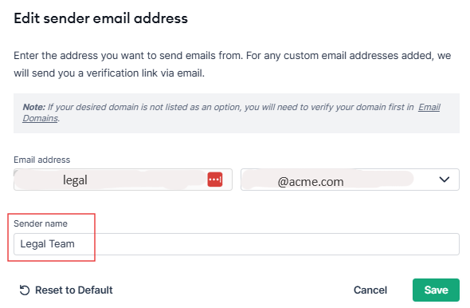Expand the domain dropdown chevron arrow

click(x=444, y=180)
